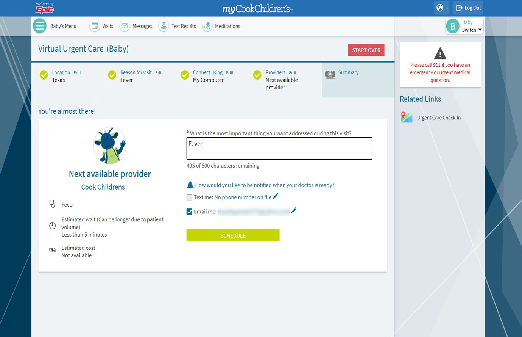The width and height of the screenshot is (522, 337).
Task: Go to the Summary step tab
Action: click(348, 73)
